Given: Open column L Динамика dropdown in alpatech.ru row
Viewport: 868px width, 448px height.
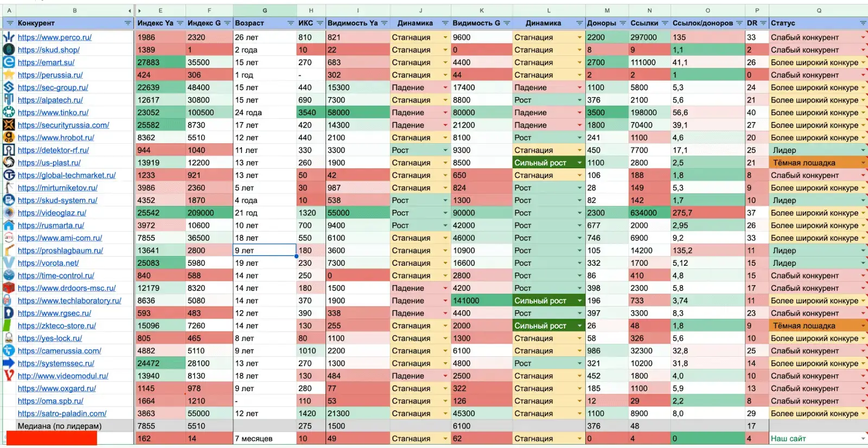Looking at the screenshot, I should pyautogui.click(x=579, y=100).
